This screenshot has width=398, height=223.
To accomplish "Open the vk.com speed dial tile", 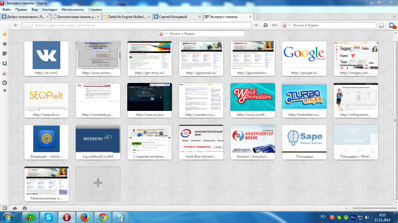I will tap(46, 58).
